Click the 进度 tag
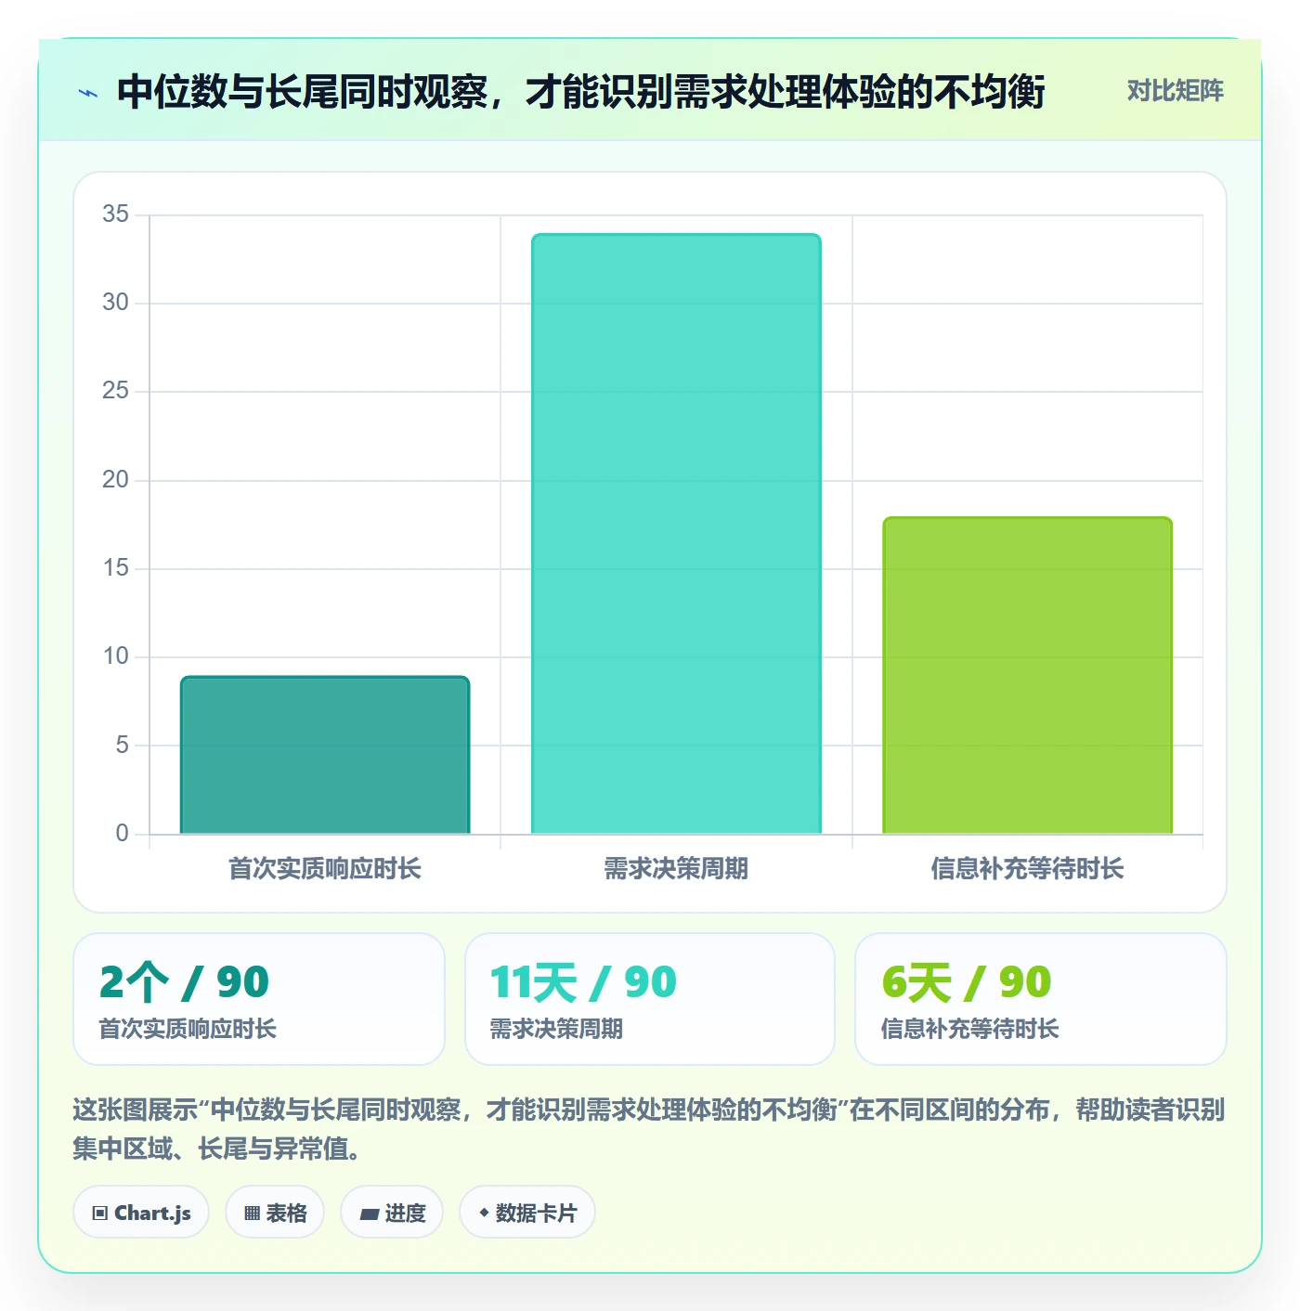Screen dimensions: 1300x1311 [392, 1212]
